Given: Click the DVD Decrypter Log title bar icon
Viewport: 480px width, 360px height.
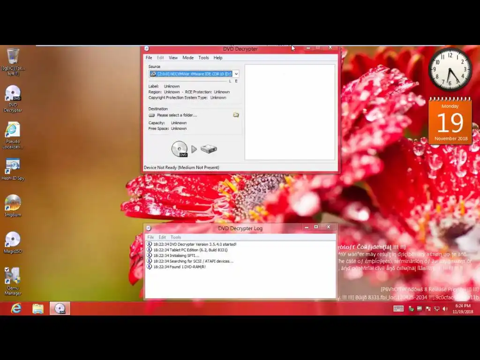Looking at the screenshot, I should pos(149,228).
